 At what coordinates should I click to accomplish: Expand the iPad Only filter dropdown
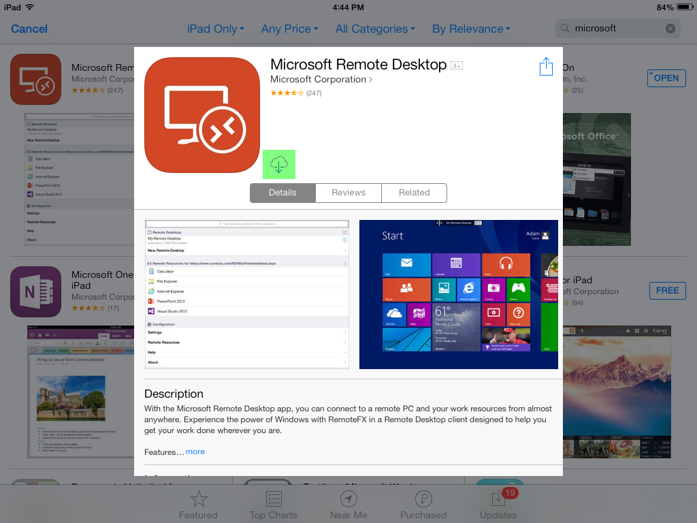coord(215,29)
